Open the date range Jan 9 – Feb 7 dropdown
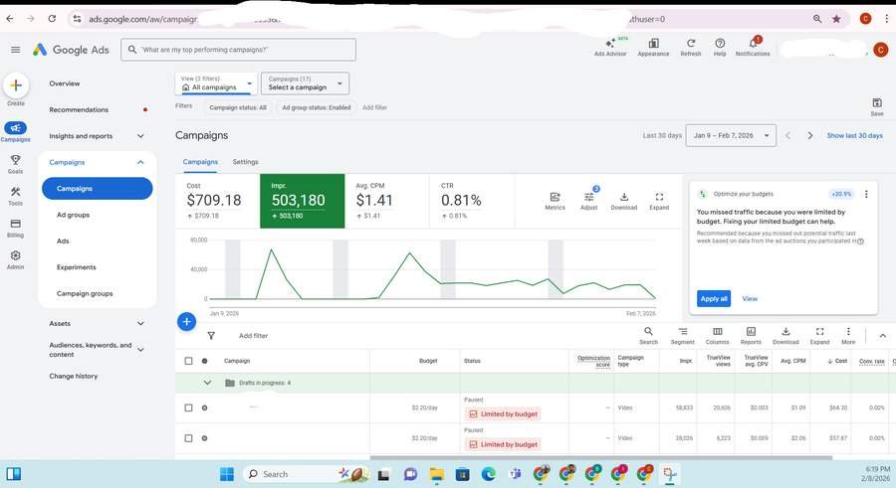Image resolution: width=896 pixels, height=488 pixels. point(731,136)
